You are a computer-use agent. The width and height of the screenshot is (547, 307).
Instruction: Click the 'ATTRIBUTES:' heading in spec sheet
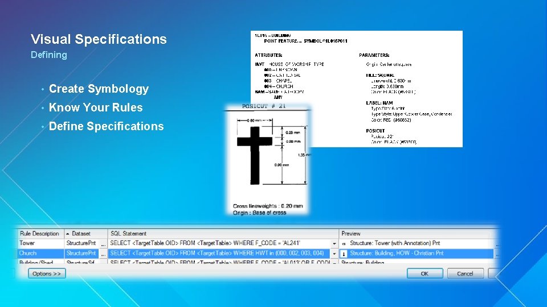pyautogui.click(x=268, y=55)
